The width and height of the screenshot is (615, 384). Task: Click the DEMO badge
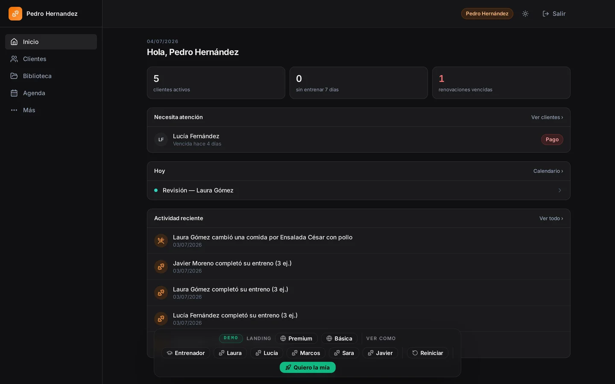(x=231, y=338)
